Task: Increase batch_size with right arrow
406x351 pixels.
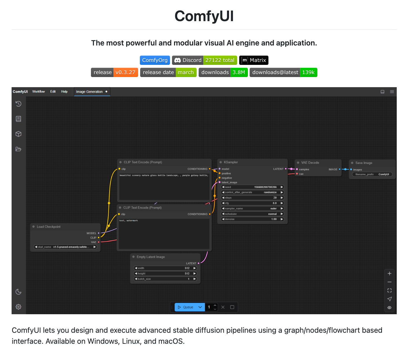Action: point(195,279)
